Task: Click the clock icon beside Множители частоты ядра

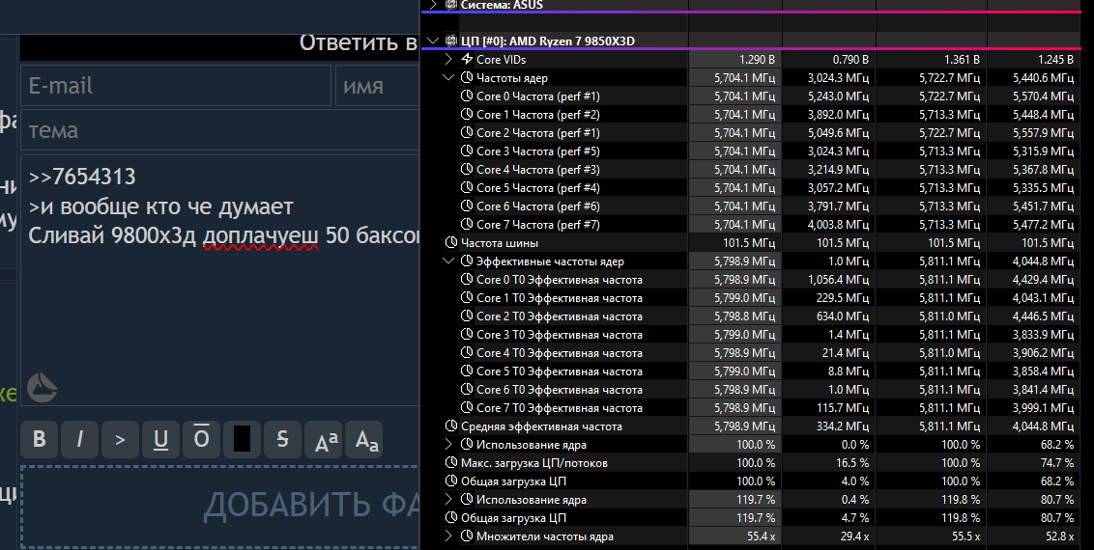Action: pyautogui.click(x=467, y=536)
